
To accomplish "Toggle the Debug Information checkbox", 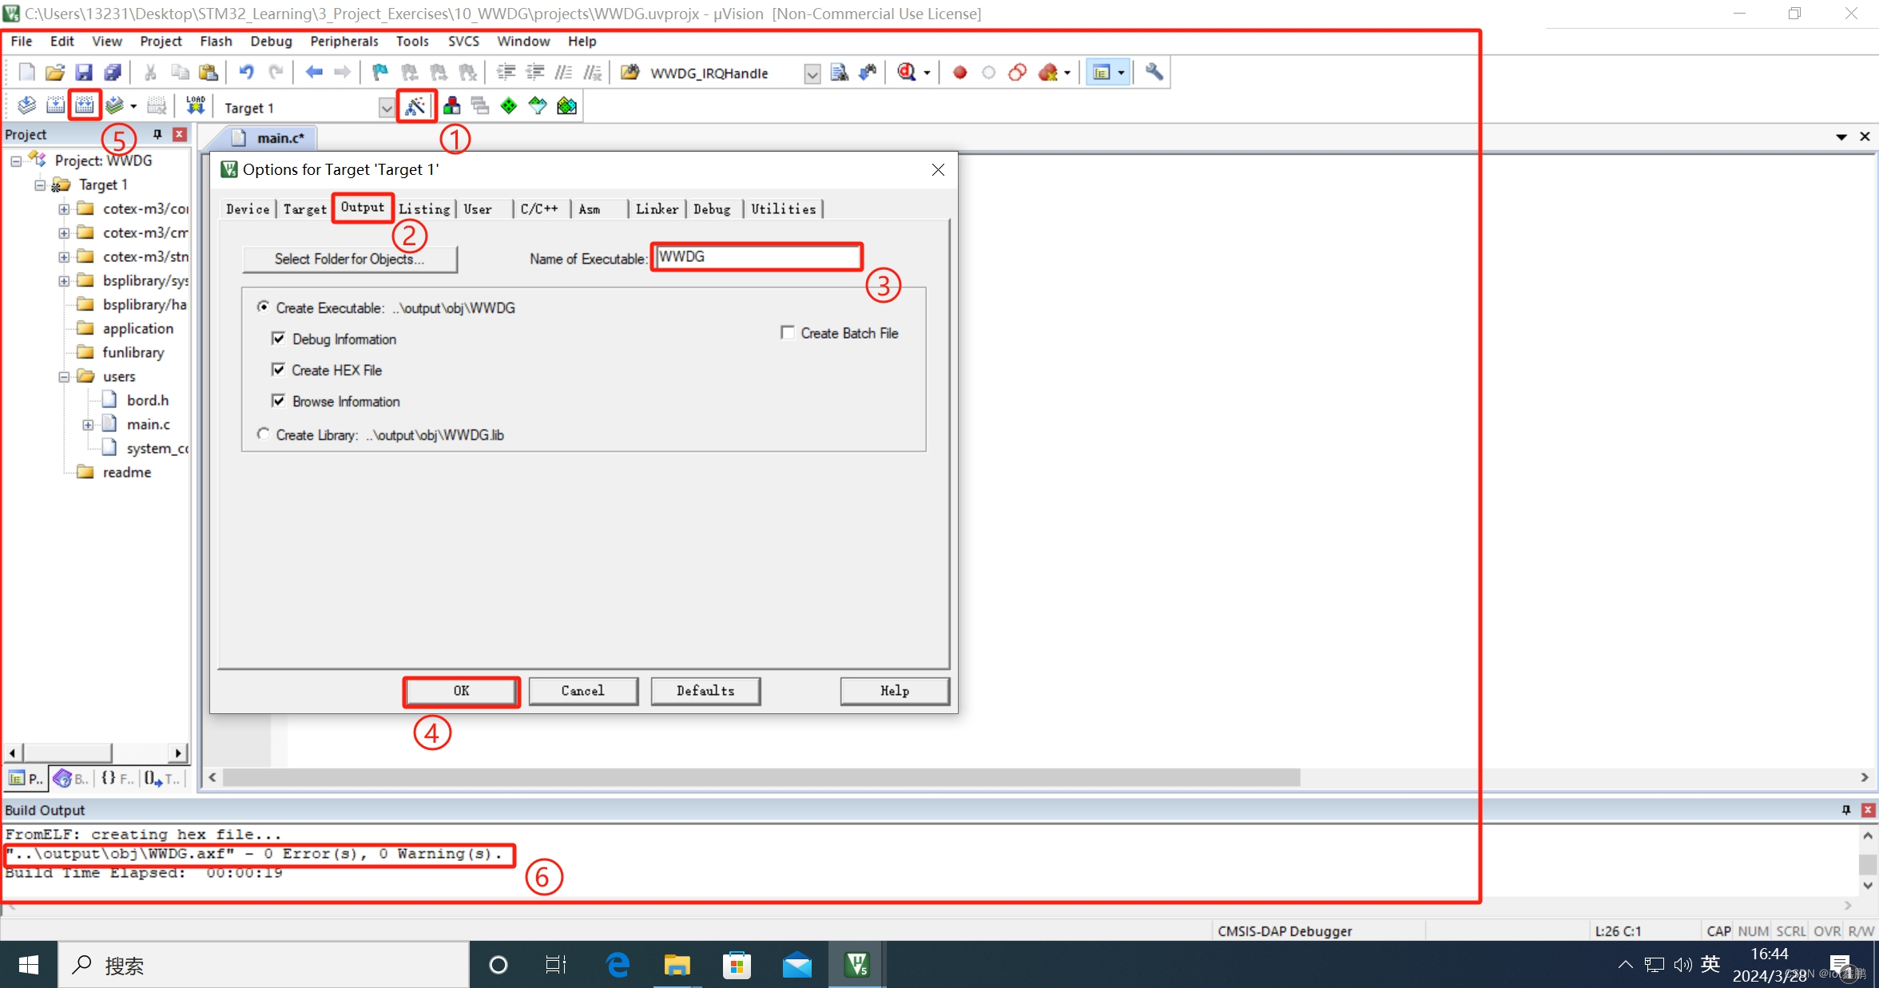I will point(278,338).
